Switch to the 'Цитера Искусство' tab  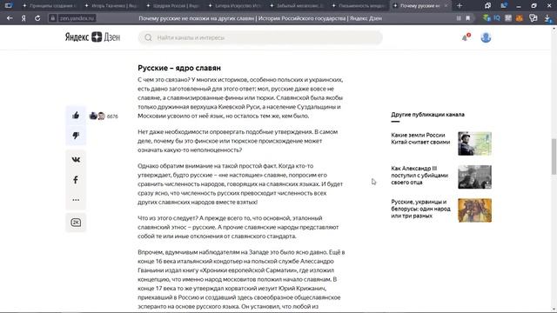point(235,6)
